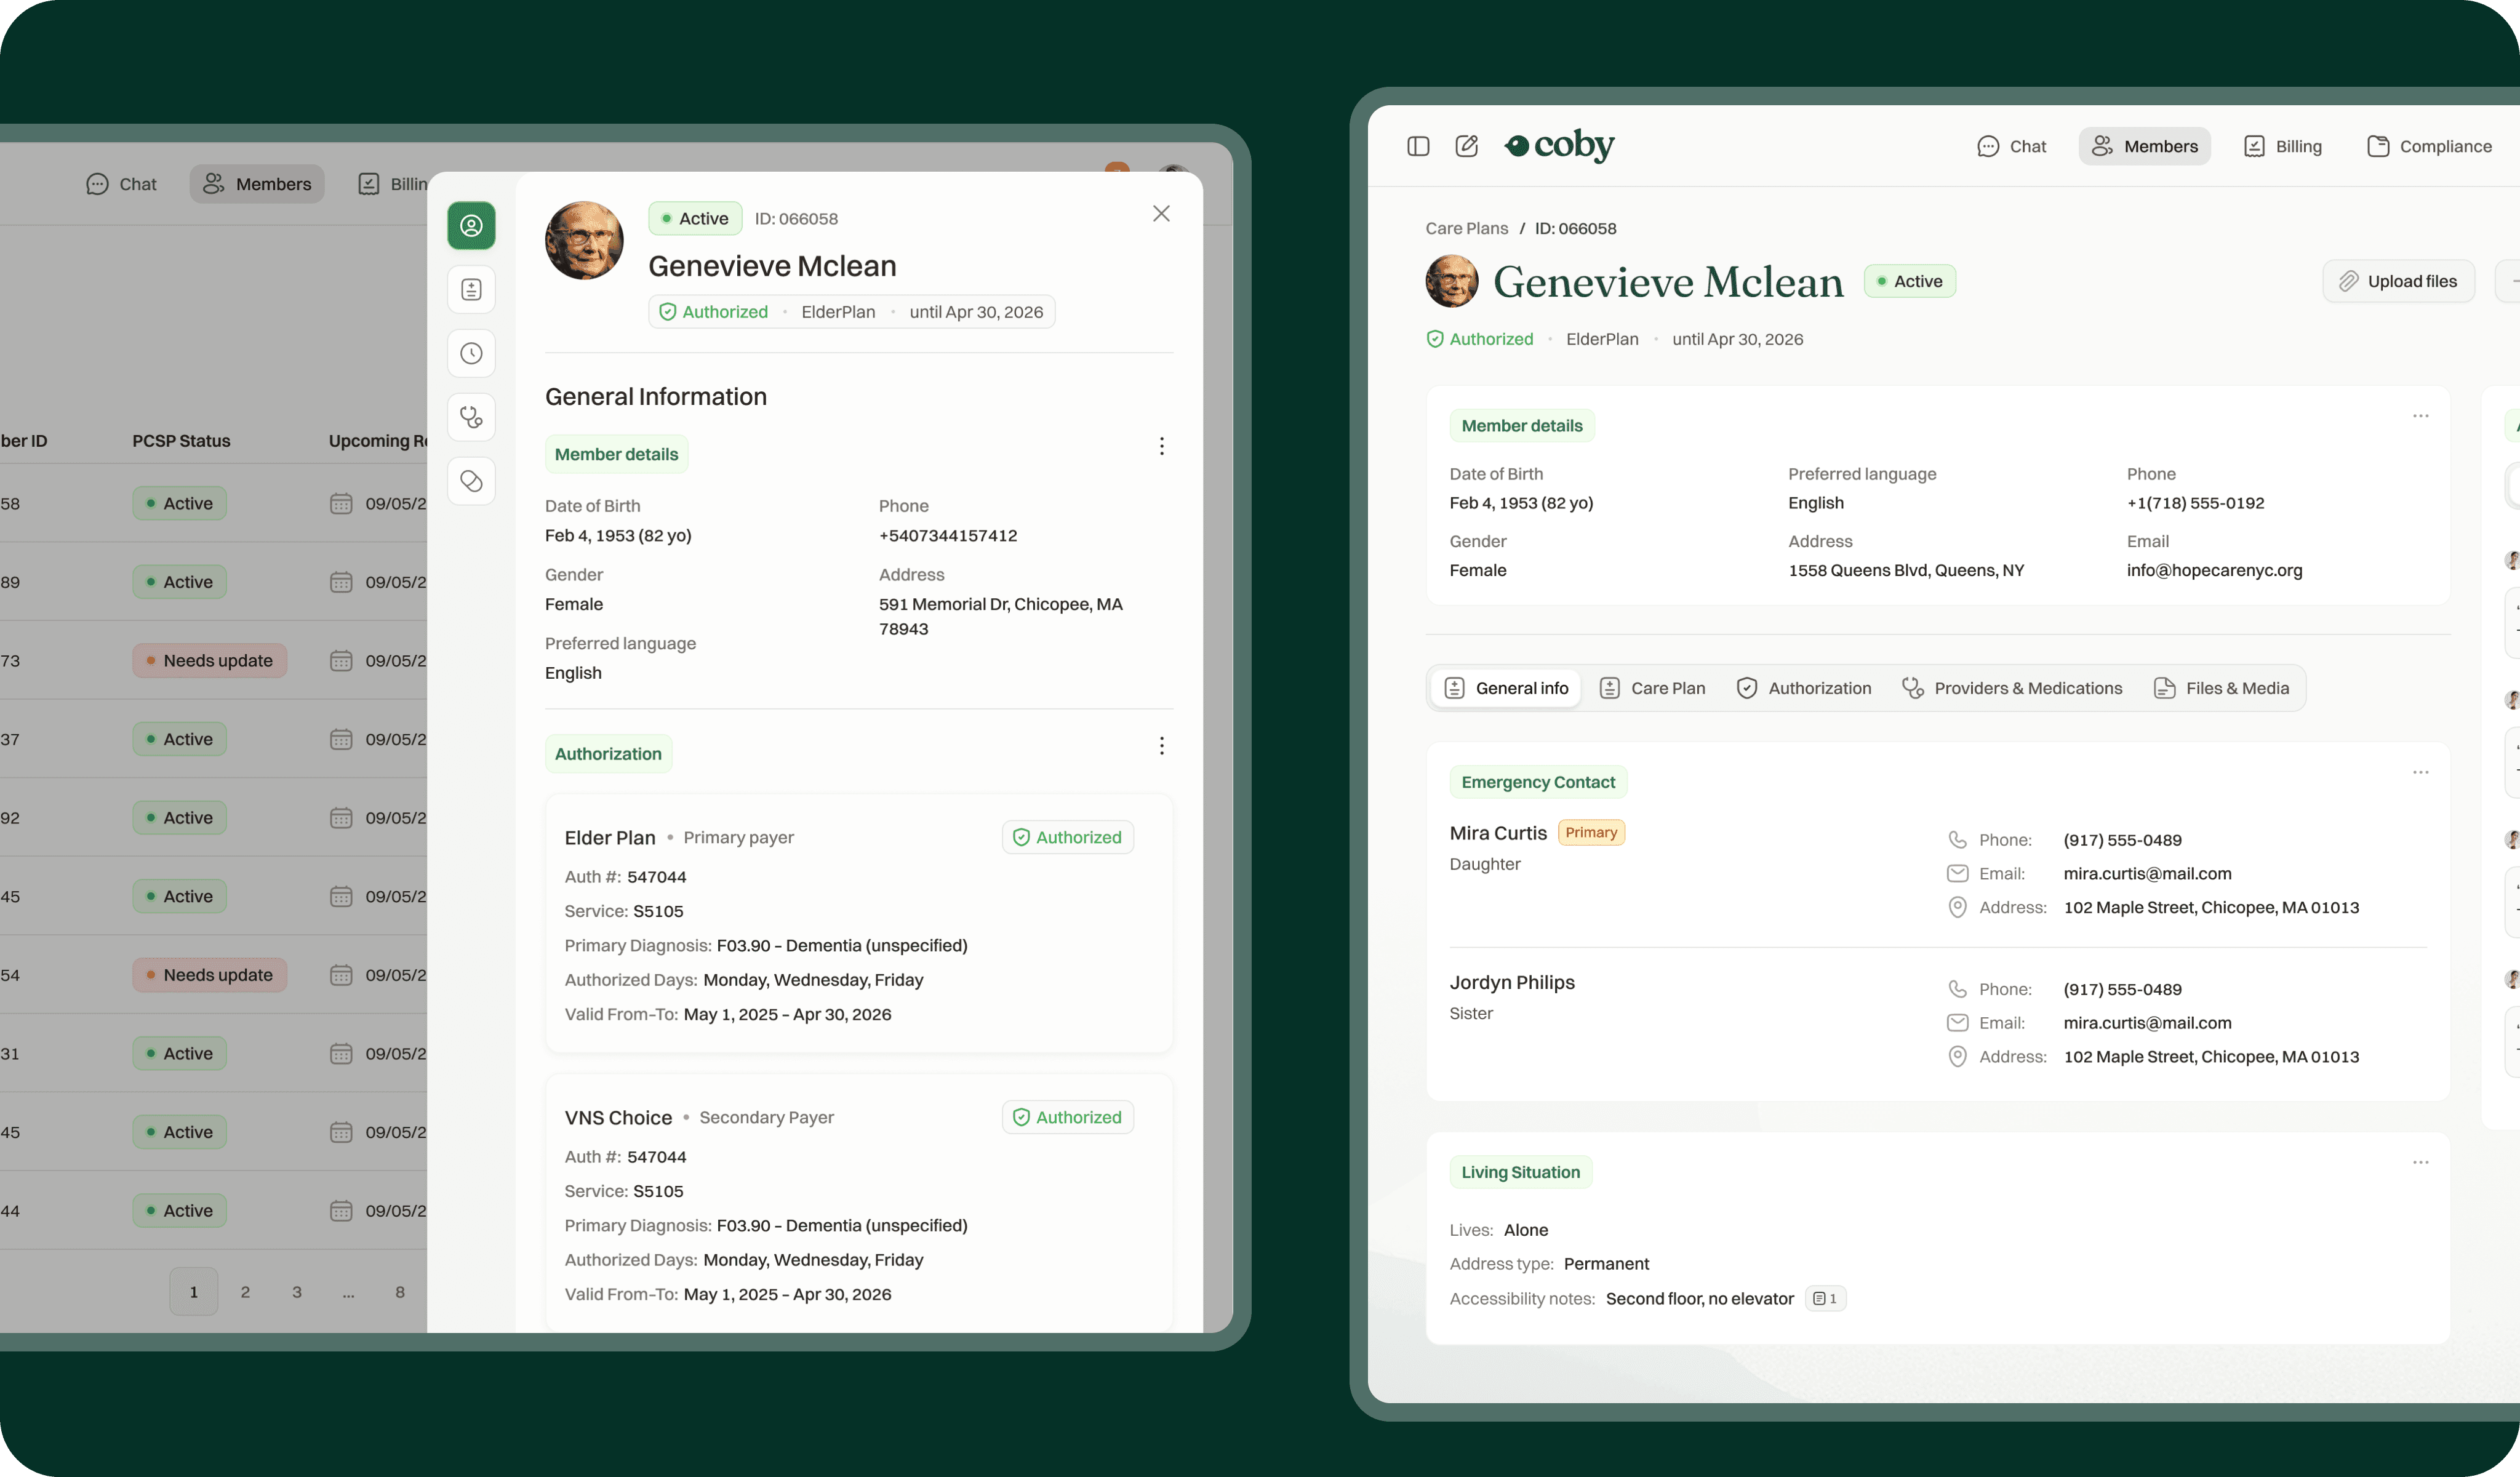The width and height of the screenshot is (2520, 1477).
Task: Open Living Situation ellipsis options
Action: pyautogui.click(x=2420, y=1162)
